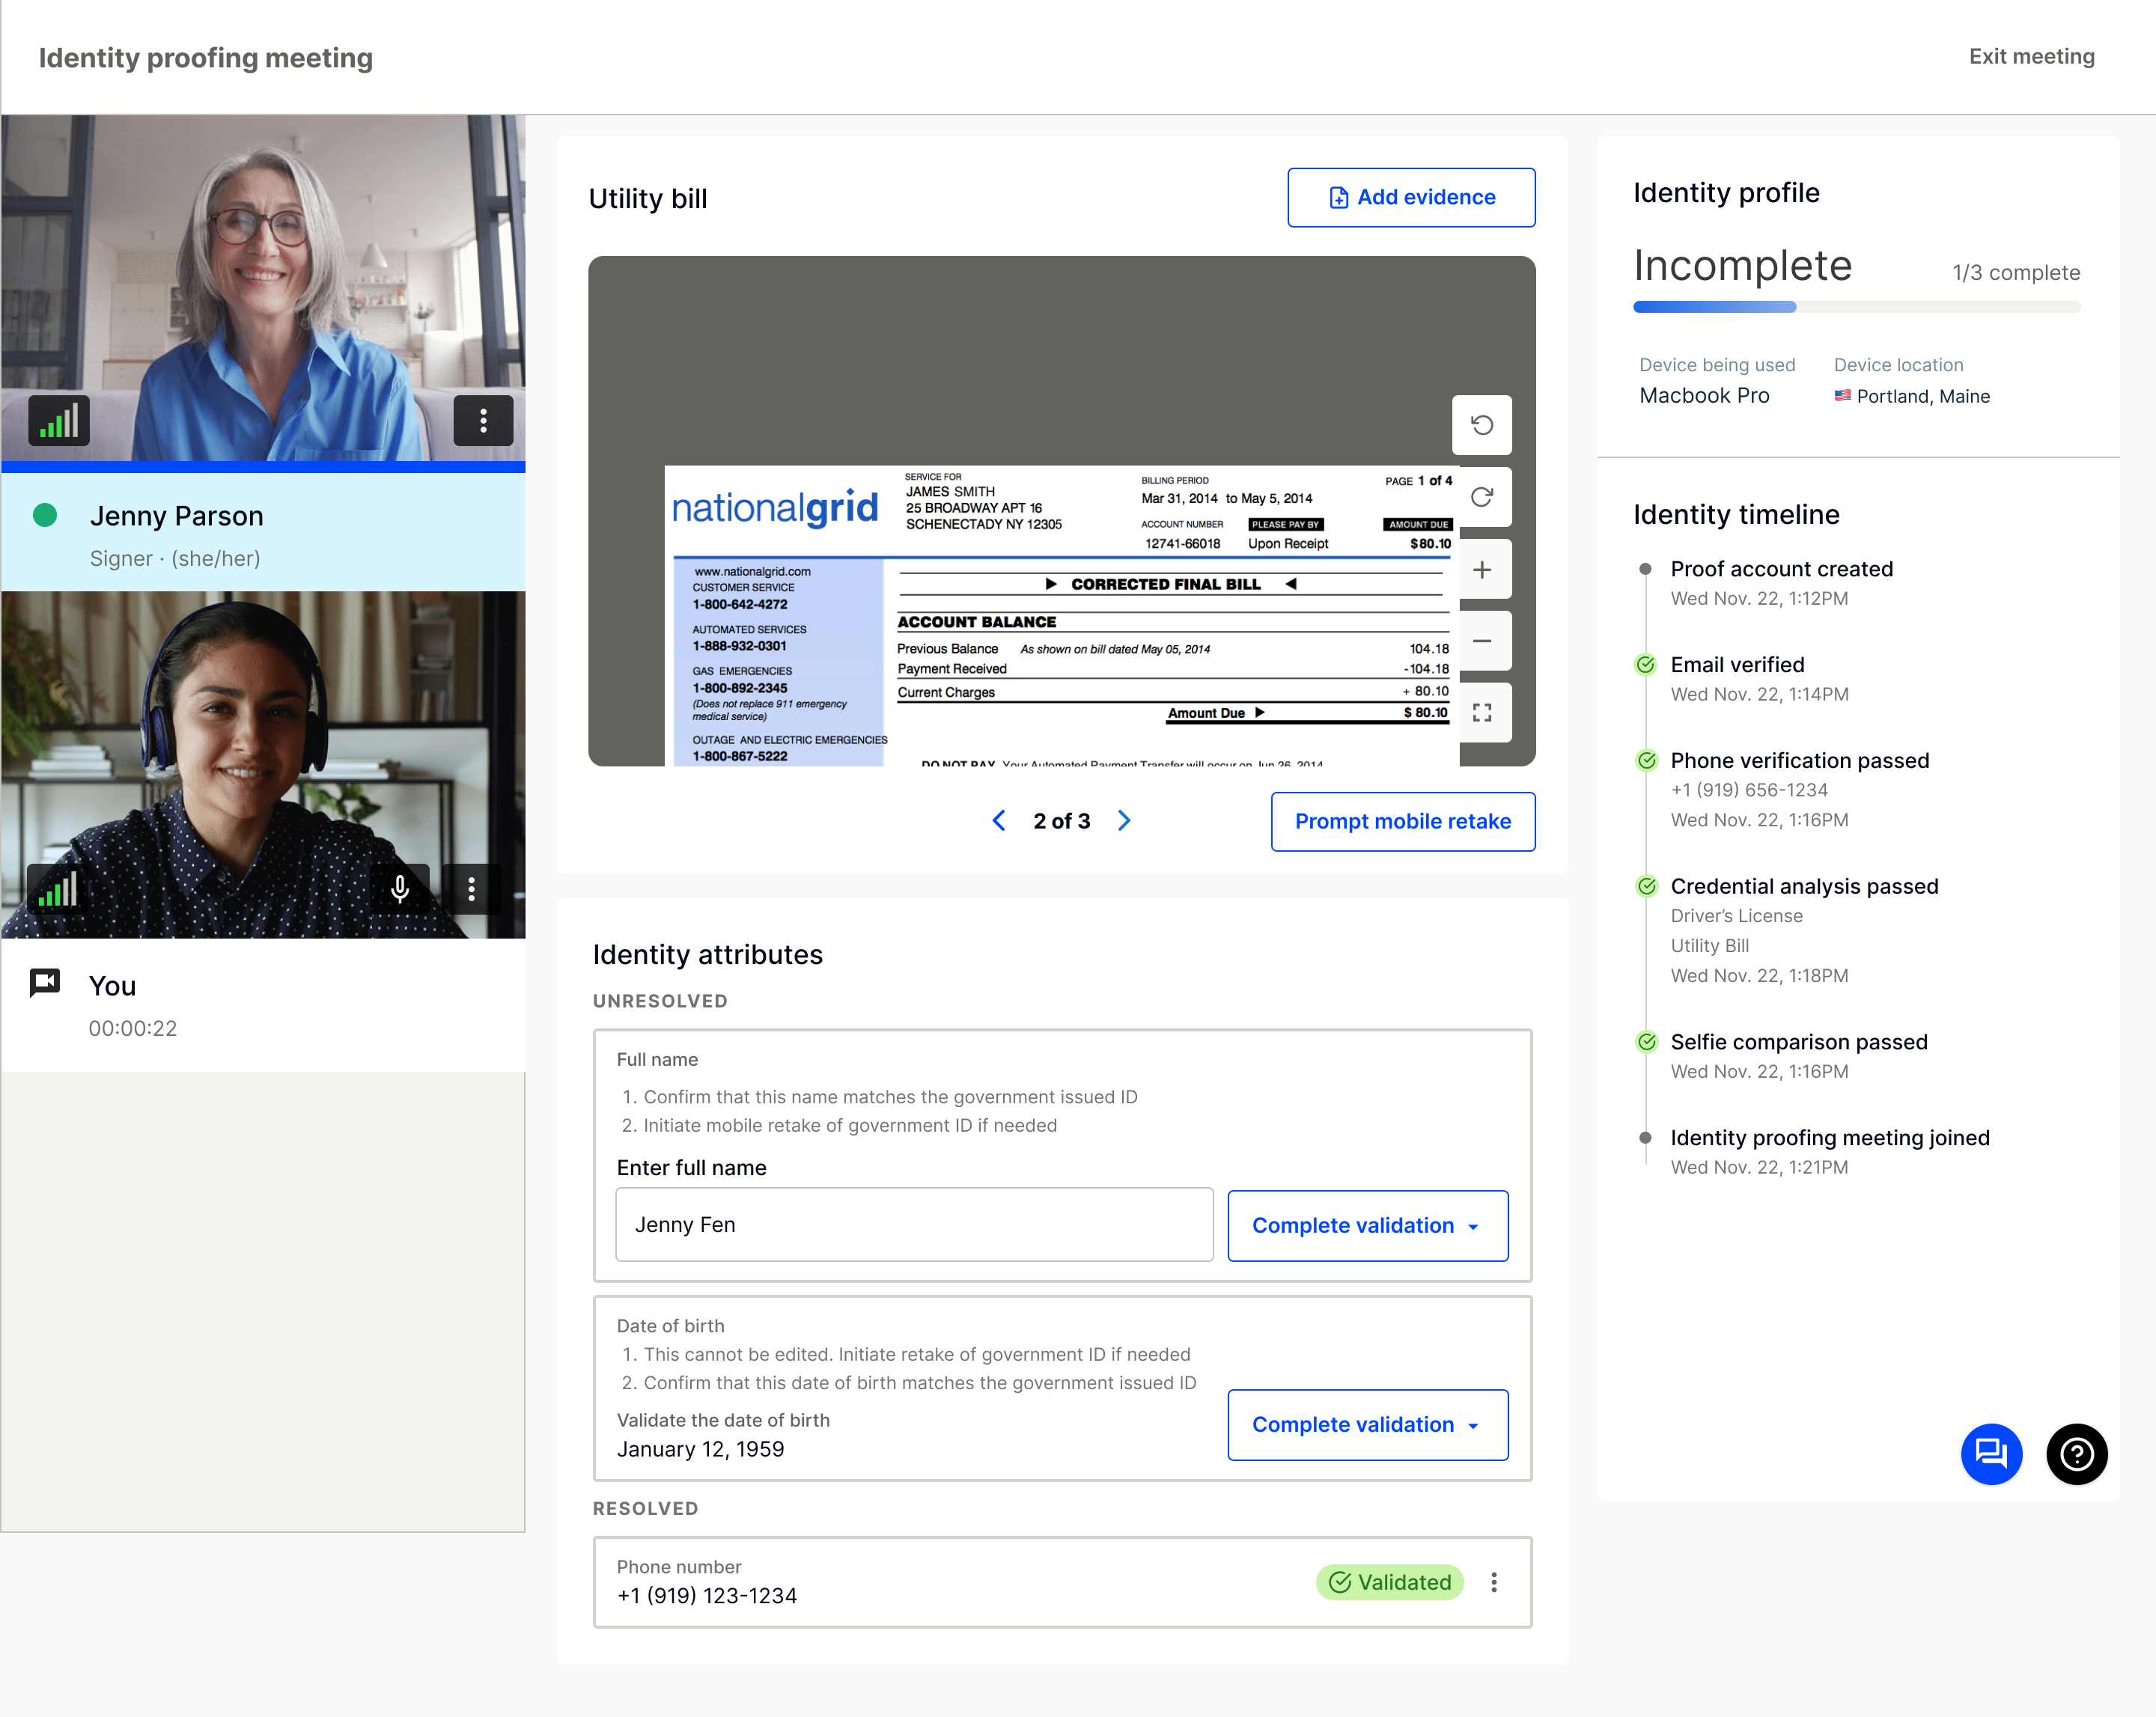2156x1717 pixels.
Task: Zoom in on the document
Action: (x=1481, y=569)
